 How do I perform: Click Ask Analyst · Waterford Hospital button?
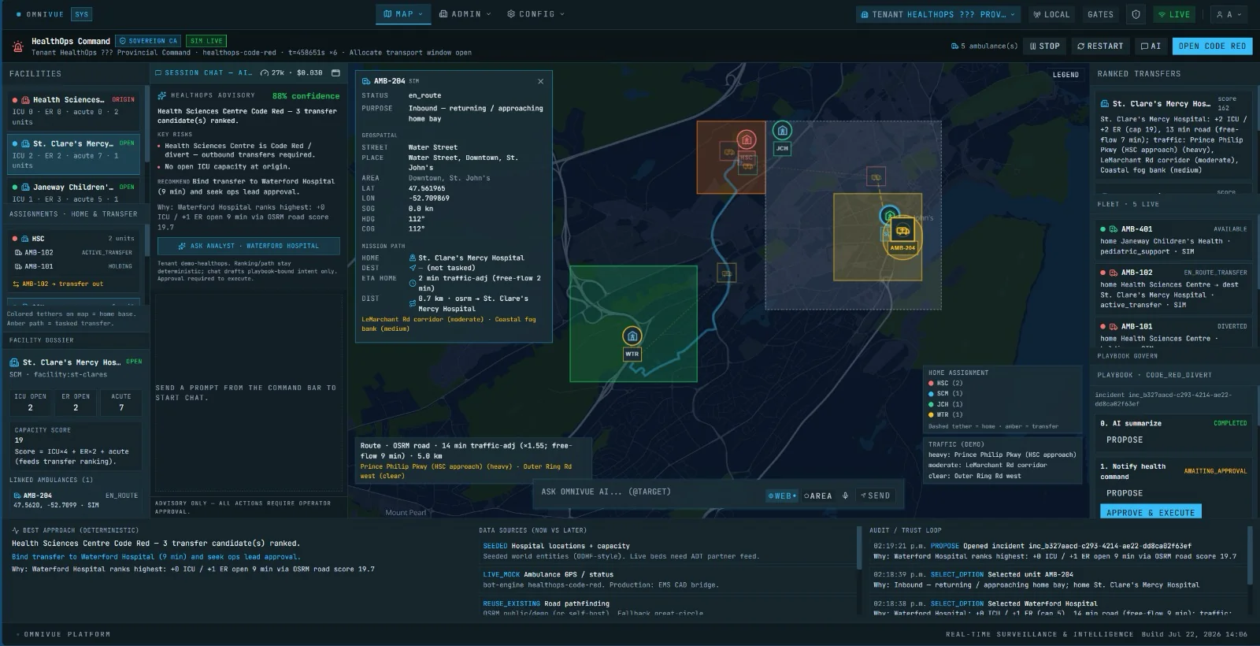tap(249, 246)
